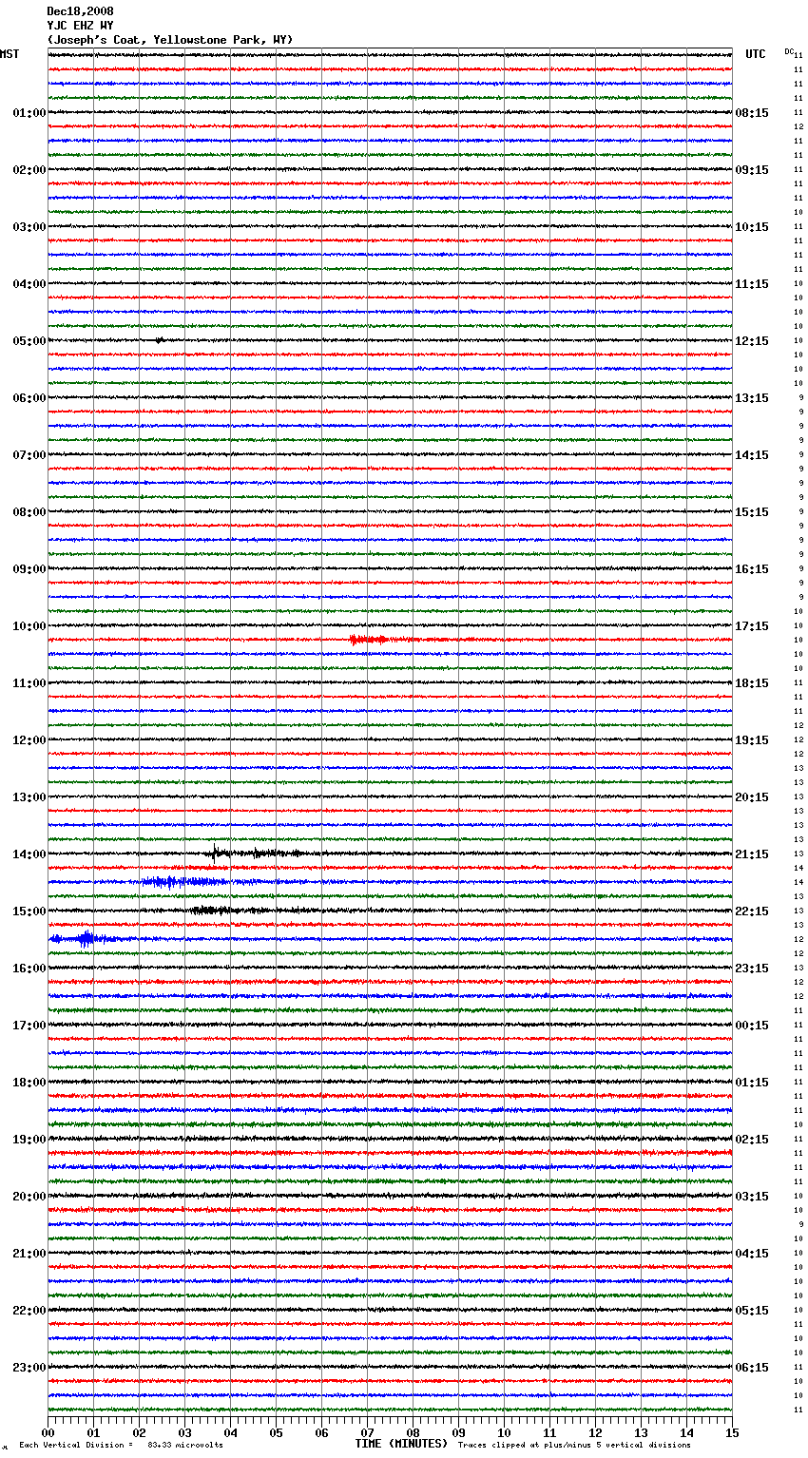Select the 07:00 MST time label
Viewport: 808px width, 1458px height.
click(x=29, y=455)
